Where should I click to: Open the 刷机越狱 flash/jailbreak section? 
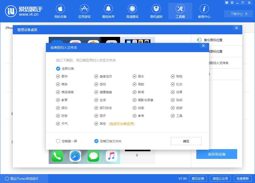[x=156, y=11]
